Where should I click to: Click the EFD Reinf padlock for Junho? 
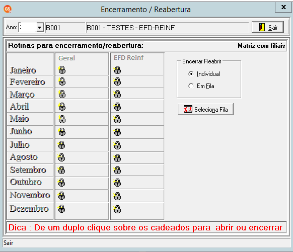pyautogui.click(x=117, y=132)
